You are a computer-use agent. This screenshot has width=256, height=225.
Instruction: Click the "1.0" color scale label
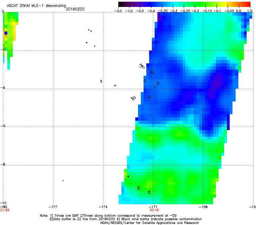point(250,11)
